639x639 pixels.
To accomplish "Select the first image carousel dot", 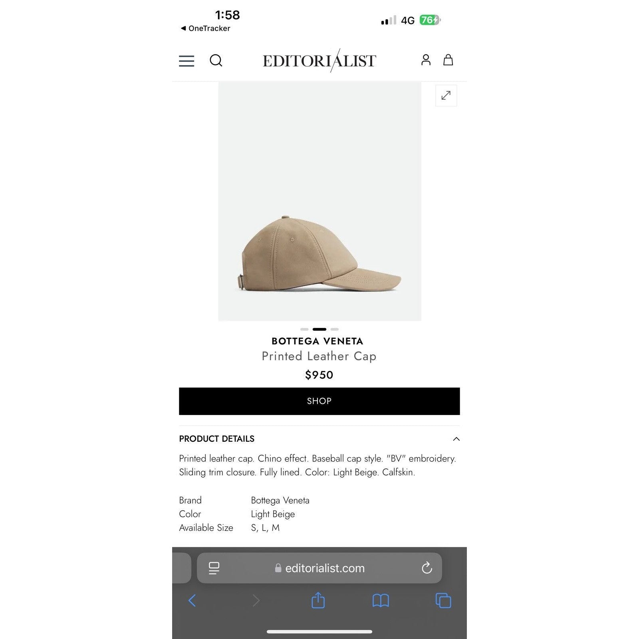I will coord(304,329).
